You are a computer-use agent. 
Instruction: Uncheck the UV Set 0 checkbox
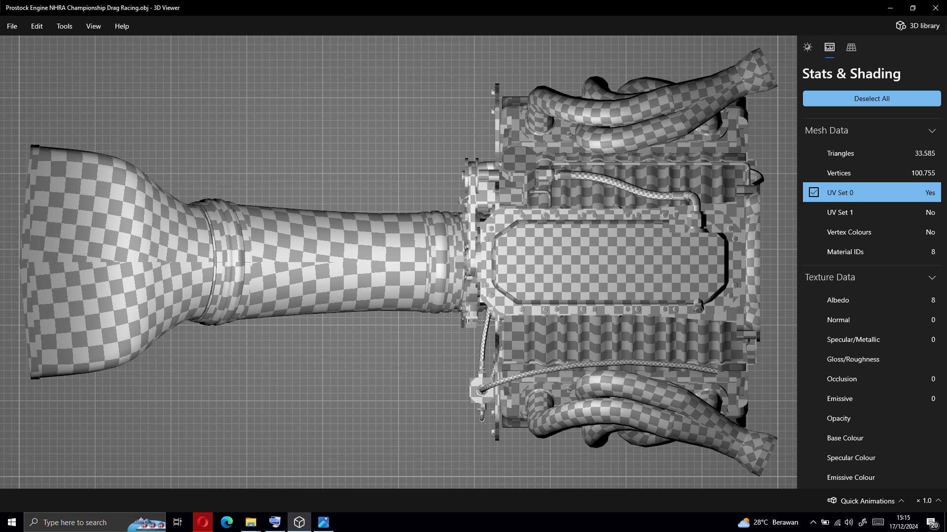coord(814,193)
